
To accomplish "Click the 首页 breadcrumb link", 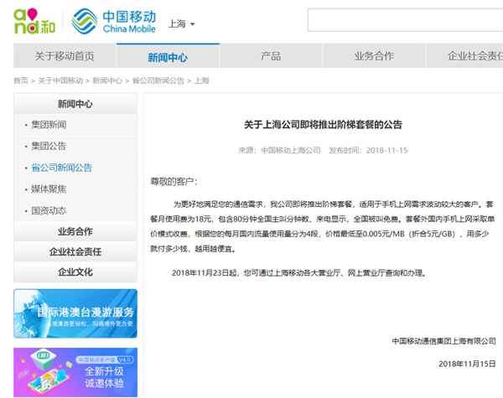I will (x=20, y=80).
